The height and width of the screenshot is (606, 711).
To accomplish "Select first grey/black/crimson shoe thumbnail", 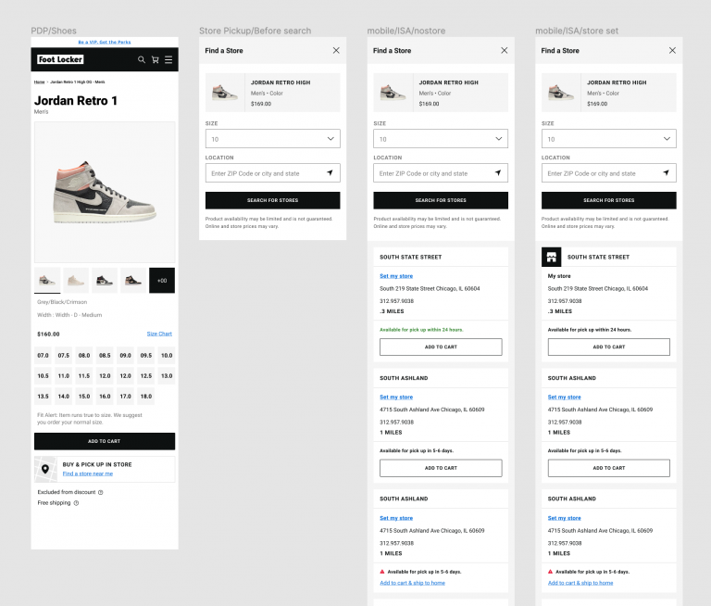I will click(47, 281).
